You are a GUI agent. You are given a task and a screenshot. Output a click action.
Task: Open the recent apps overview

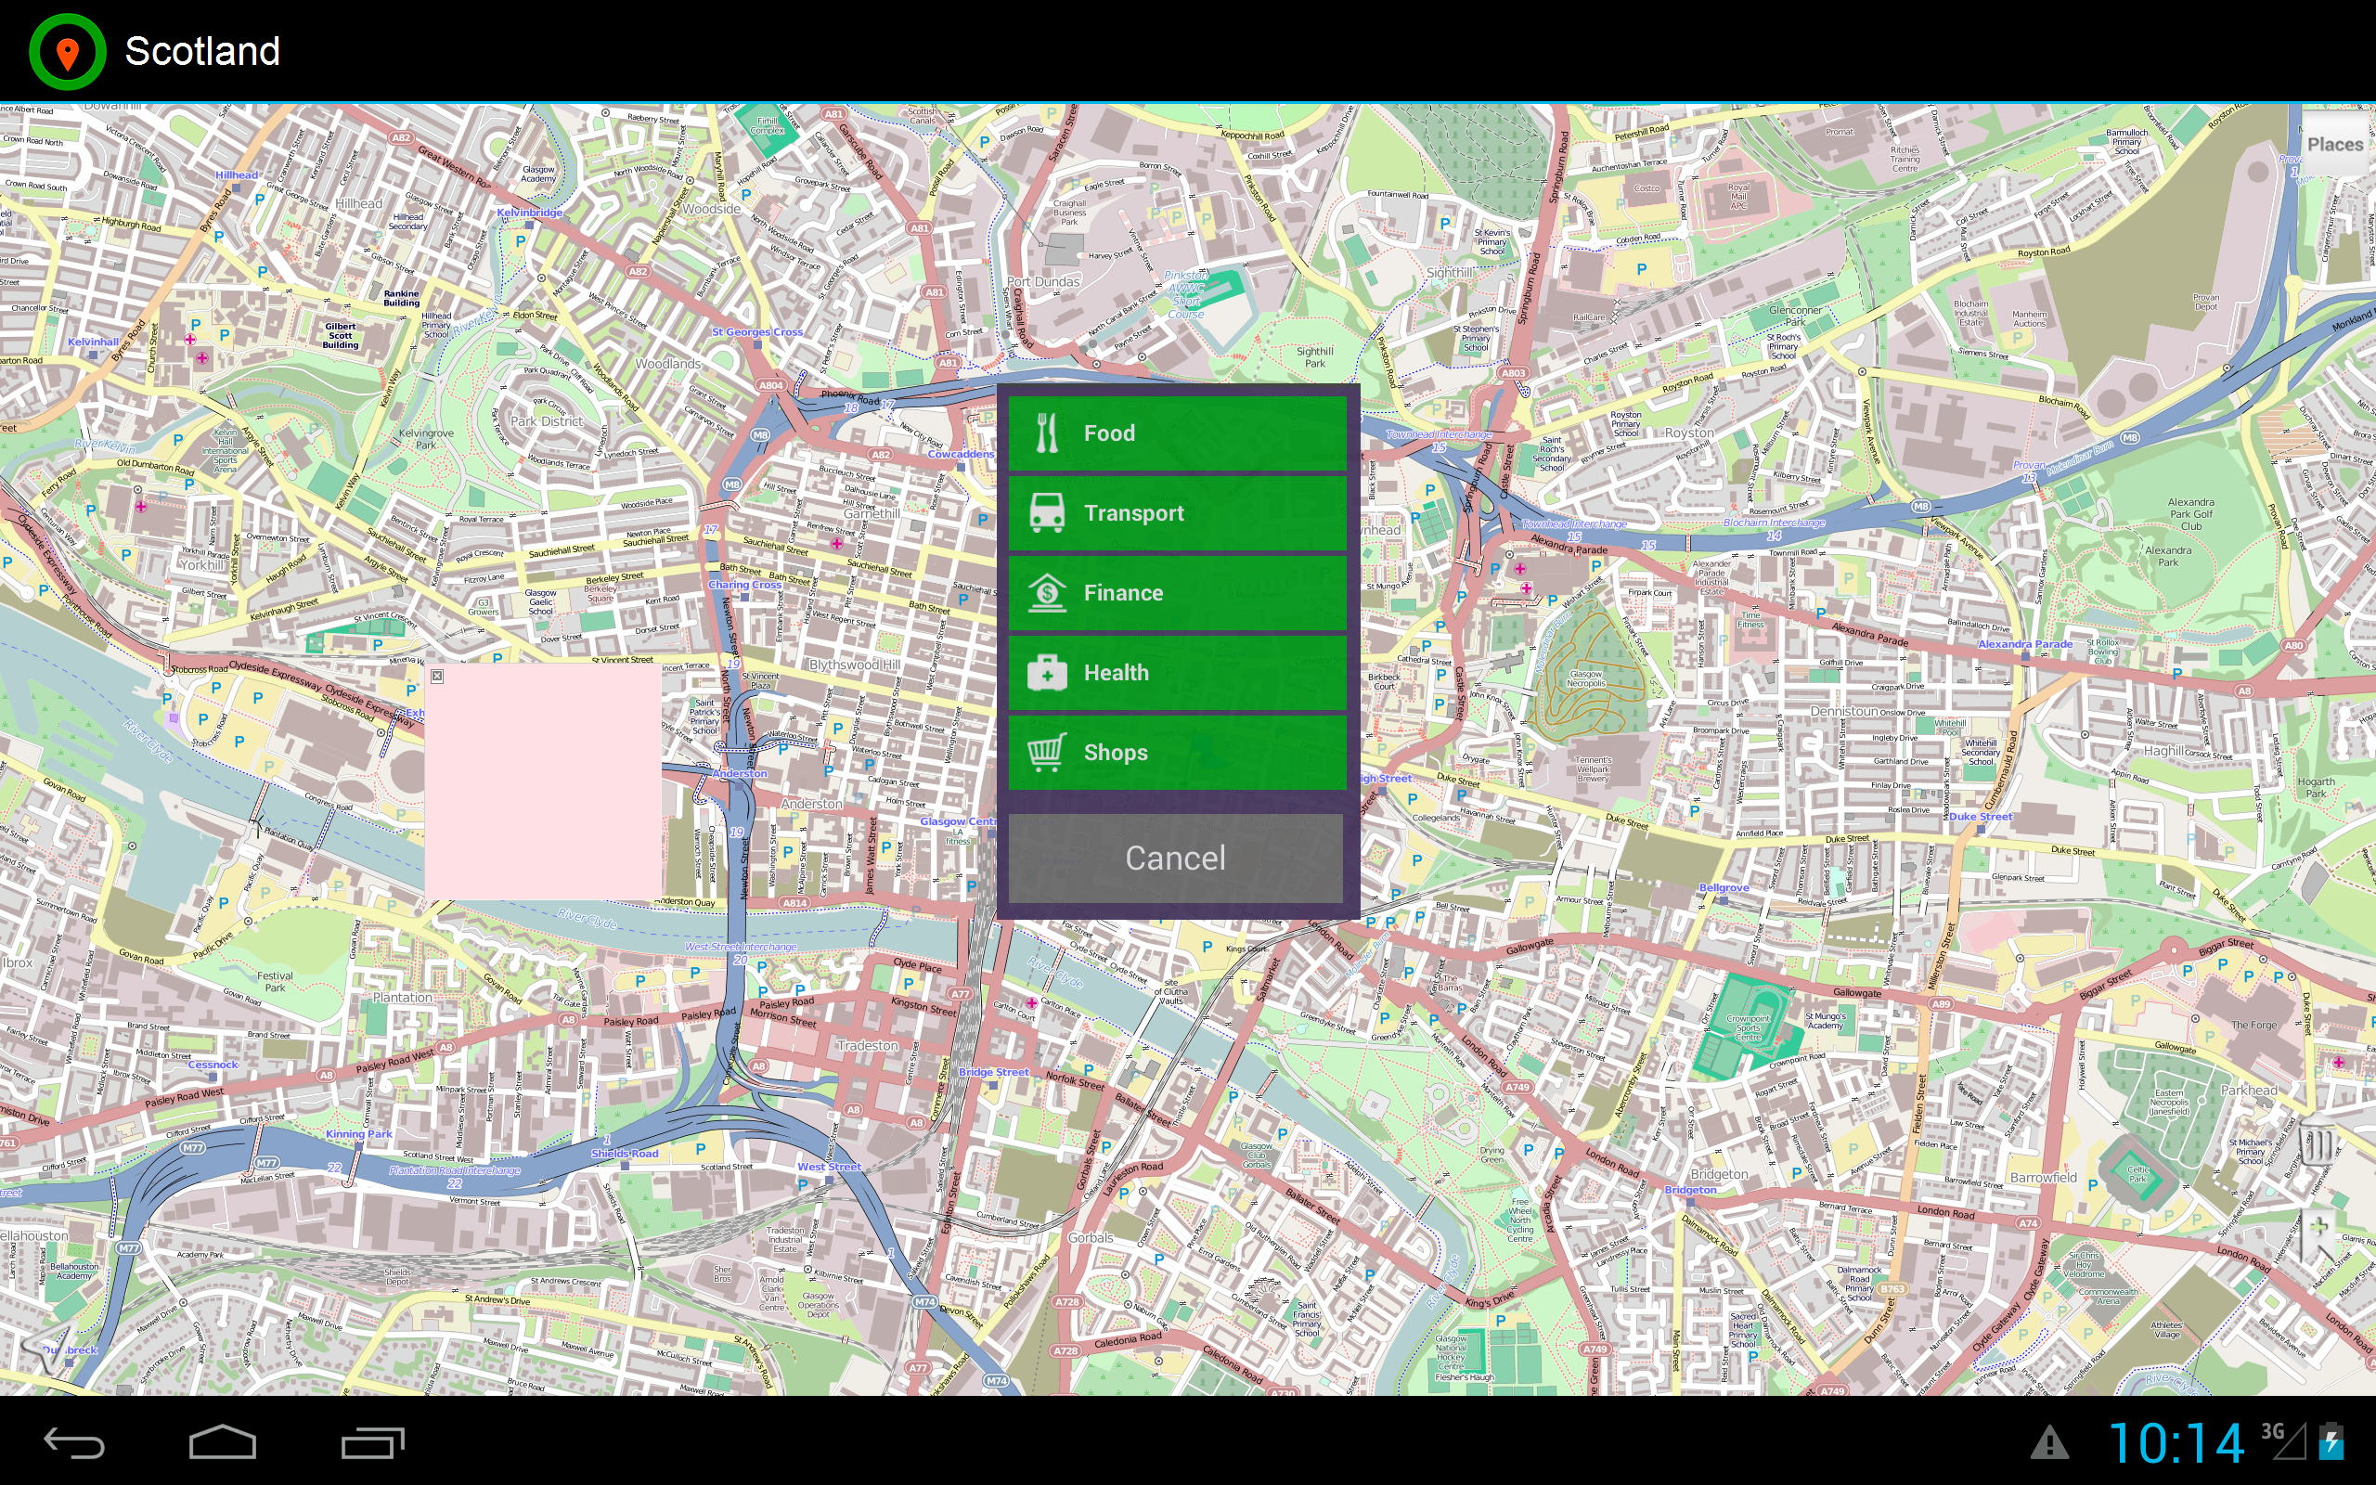372,1442
